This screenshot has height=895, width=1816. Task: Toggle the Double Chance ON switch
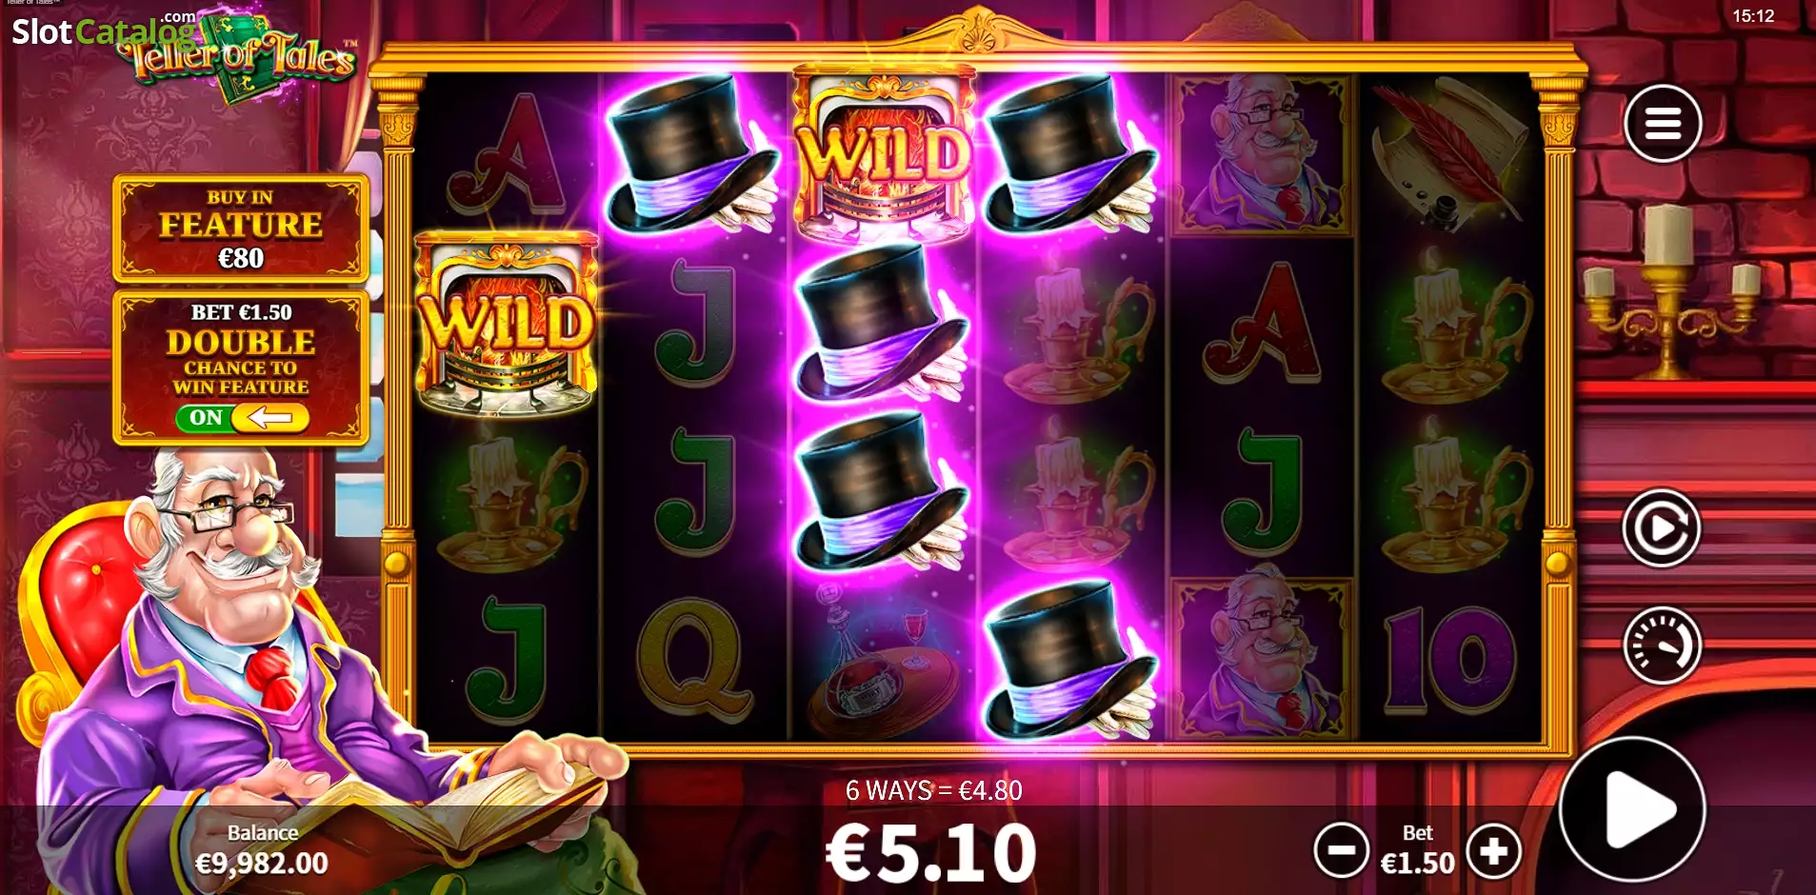(242, 418)
